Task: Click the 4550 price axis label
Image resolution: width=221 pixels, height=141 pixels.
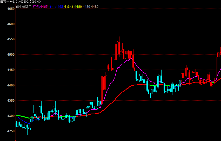Action: coord(11,39)
